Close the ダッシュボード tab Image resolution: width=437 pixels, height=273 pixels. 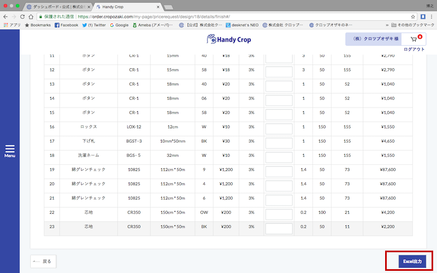pyautogui.click(x=89, y=7)
